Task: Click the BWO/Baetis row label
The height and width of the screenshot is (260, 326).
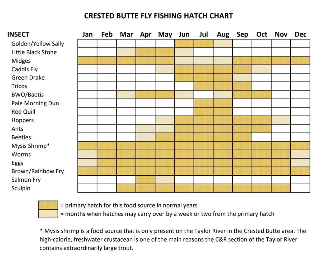Action: (x=28, y=95)
